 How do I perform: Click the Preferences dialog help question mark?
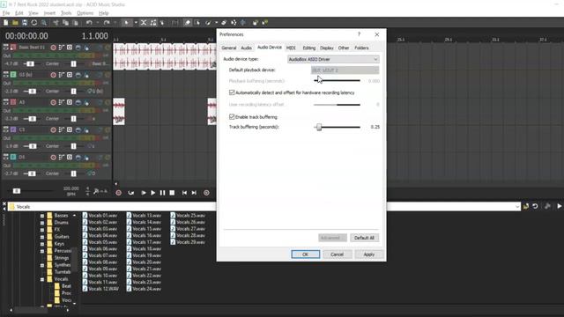pos(359,34)
